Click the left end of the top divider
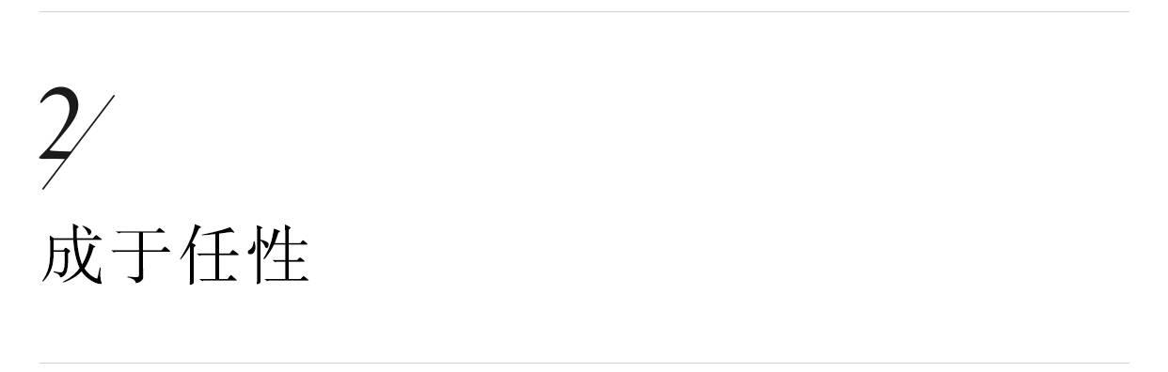 (x=42, y=12)
